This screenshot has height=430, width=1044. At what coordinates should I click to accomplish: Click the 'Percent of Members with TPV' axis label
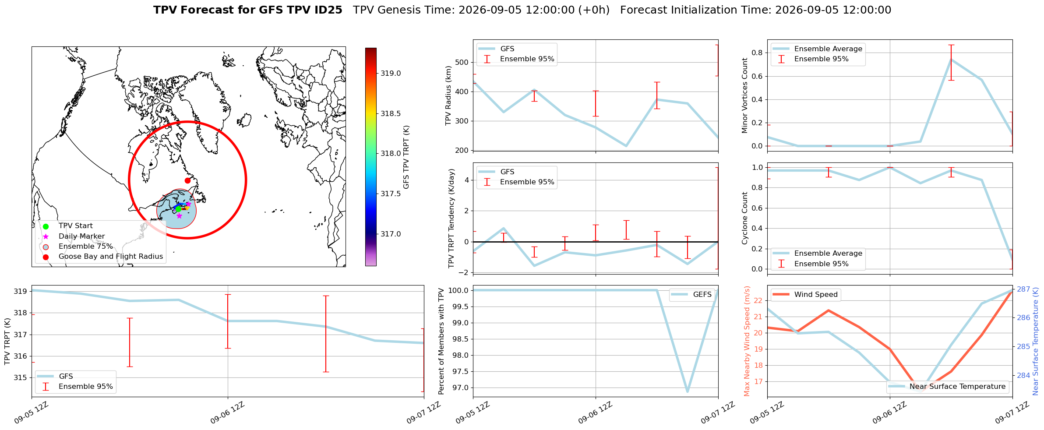tap(441, 341)
